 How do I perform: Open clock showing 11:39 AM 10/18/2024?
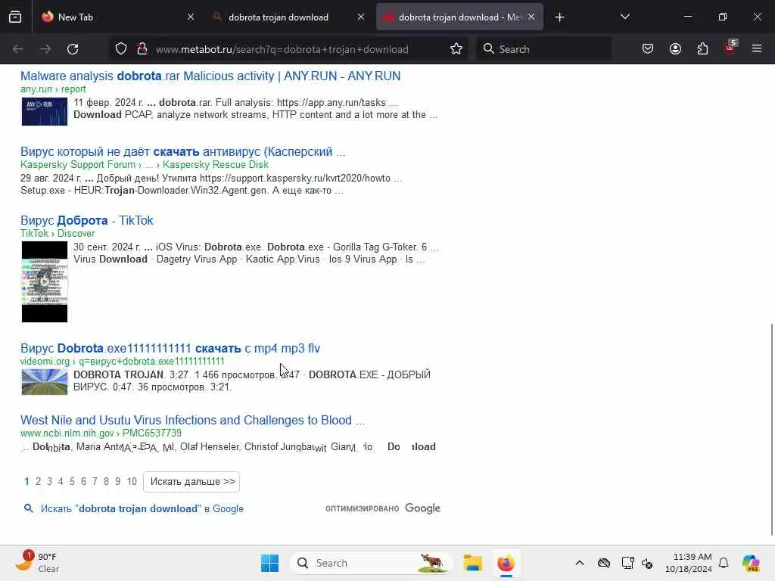coord(689,563)
